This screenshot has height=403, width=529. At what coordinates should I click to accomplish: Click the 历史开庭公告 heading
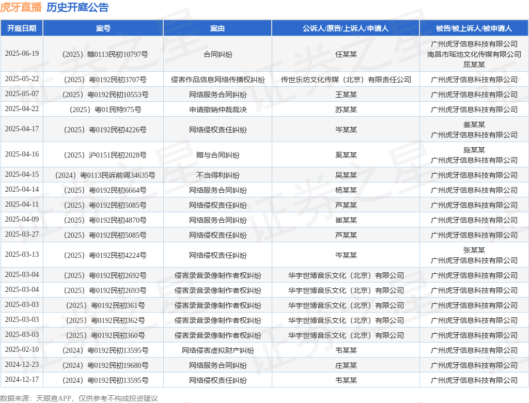[x=77, y=7]
